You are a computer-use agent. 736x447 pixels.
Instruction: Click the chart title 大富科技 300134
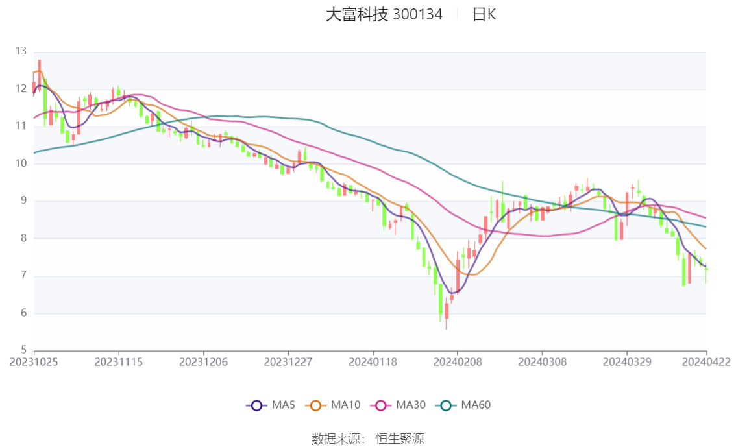(384, 14)
